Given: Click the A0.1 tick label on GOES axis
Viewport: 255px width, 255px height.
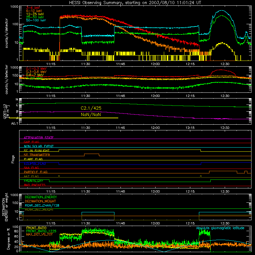Looking at the screenshot, I should pyautogui.click(x=15, y=124).
